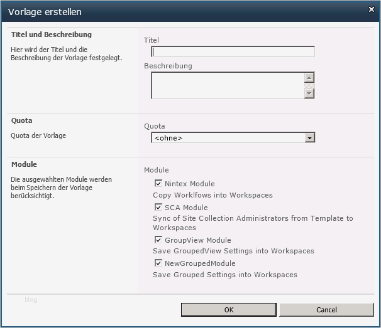Click the SCA Module label text
381x328 pixels.
tap(186, 208)
